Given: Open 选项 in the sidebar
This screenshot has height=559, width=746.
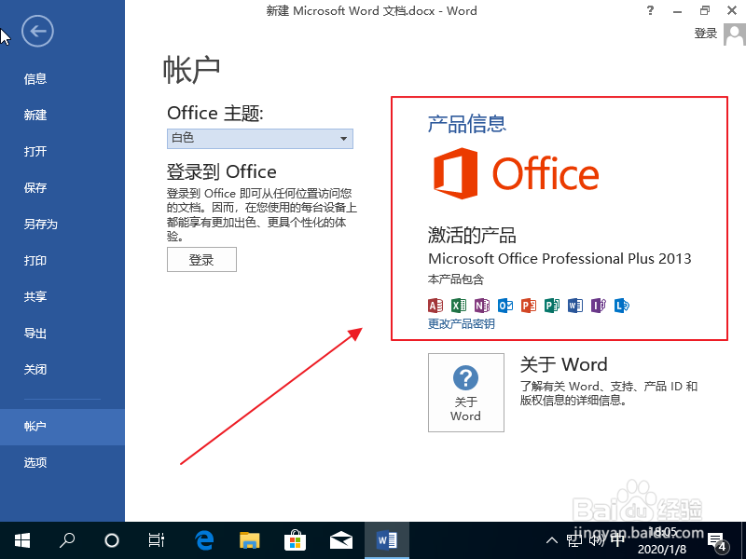Looking at the screenshot, I should pos(35,462).
